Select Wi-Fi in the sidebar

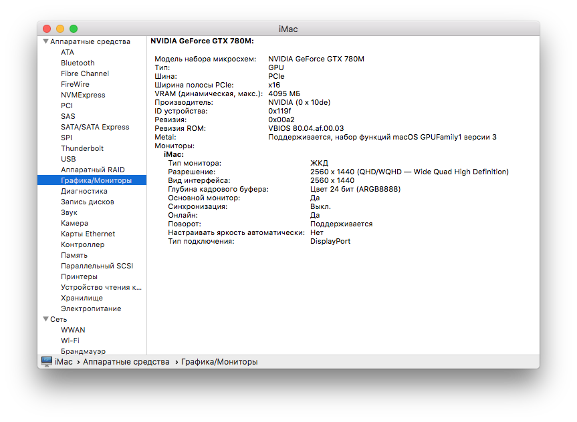(70, 341)
